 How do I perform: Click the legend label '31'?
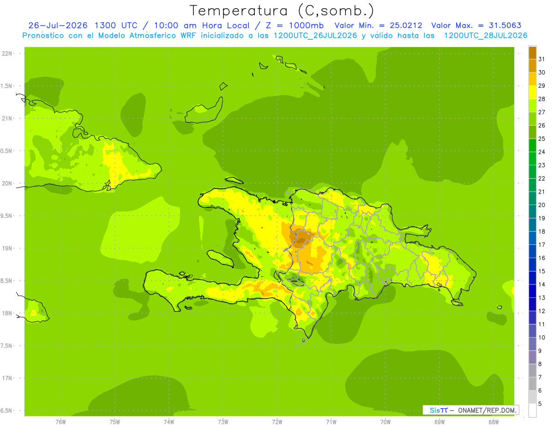[542, 59]
